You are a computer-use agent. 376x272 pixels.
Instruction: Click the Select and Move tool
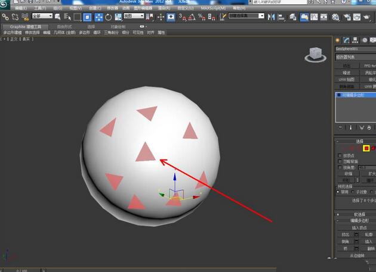(99, 17)
